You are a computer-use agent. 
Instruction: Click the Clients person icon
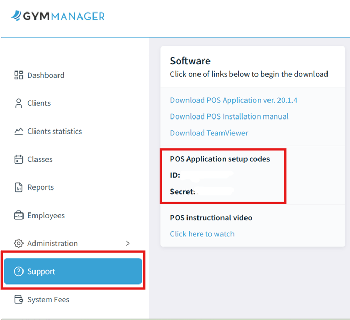pos(19,103)
